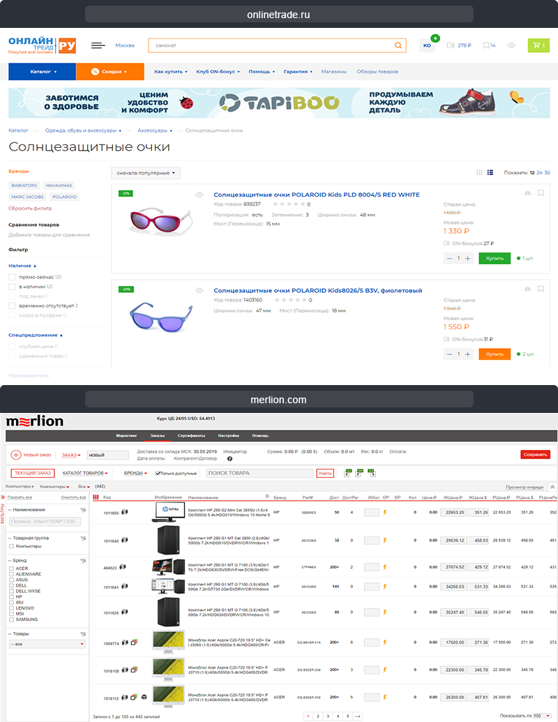The image size is (558, 722).
Task: Click green Купить button for 1 330 ₽ glasses
Action: [495, 258]
